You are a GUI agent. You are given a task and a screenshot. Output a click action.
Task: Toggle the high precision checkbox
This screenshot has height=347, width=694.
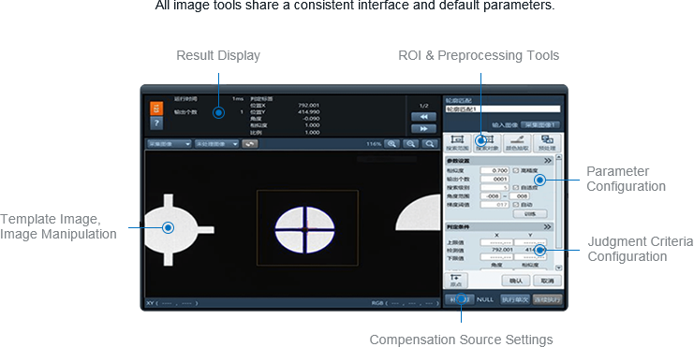click(x=516, y=170)
